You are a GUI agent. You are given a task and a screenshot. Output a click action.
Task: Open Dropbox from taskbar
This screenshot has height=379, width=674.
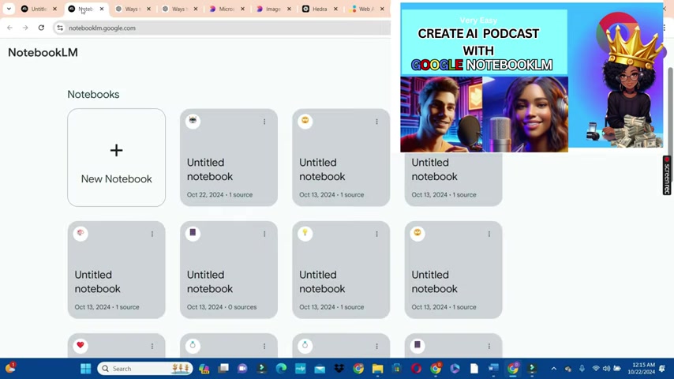(339, 369)
